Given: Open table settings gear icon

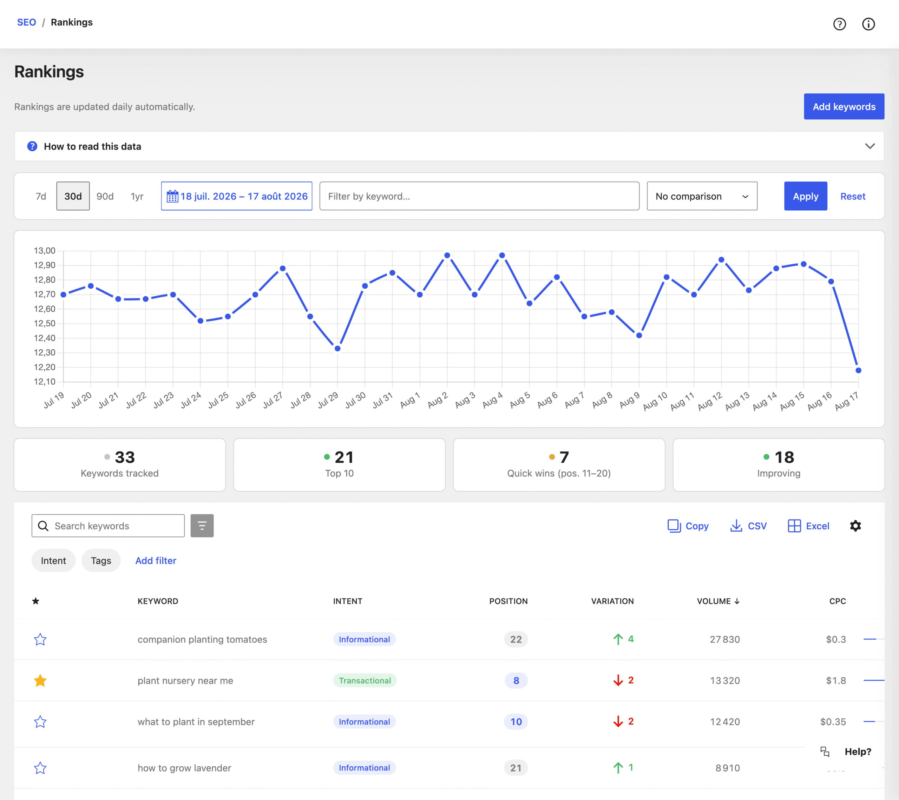Looking at the screenshot, I should [x=855, y=526].
